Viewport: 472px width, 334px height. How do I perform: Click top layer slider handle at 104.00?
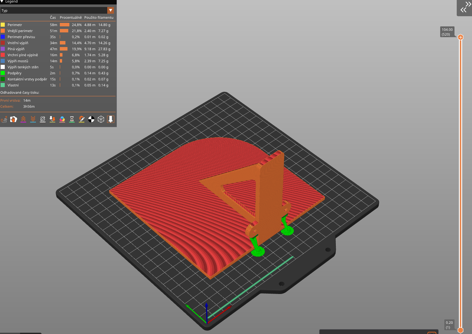[x=461, y=37]
